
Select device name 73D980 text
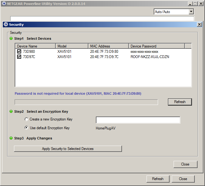29,52
